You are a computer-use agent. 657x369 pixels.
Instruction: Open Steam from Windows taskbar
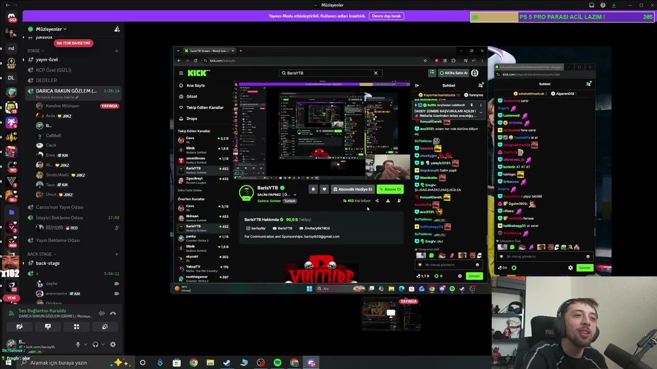pos(227,363)
